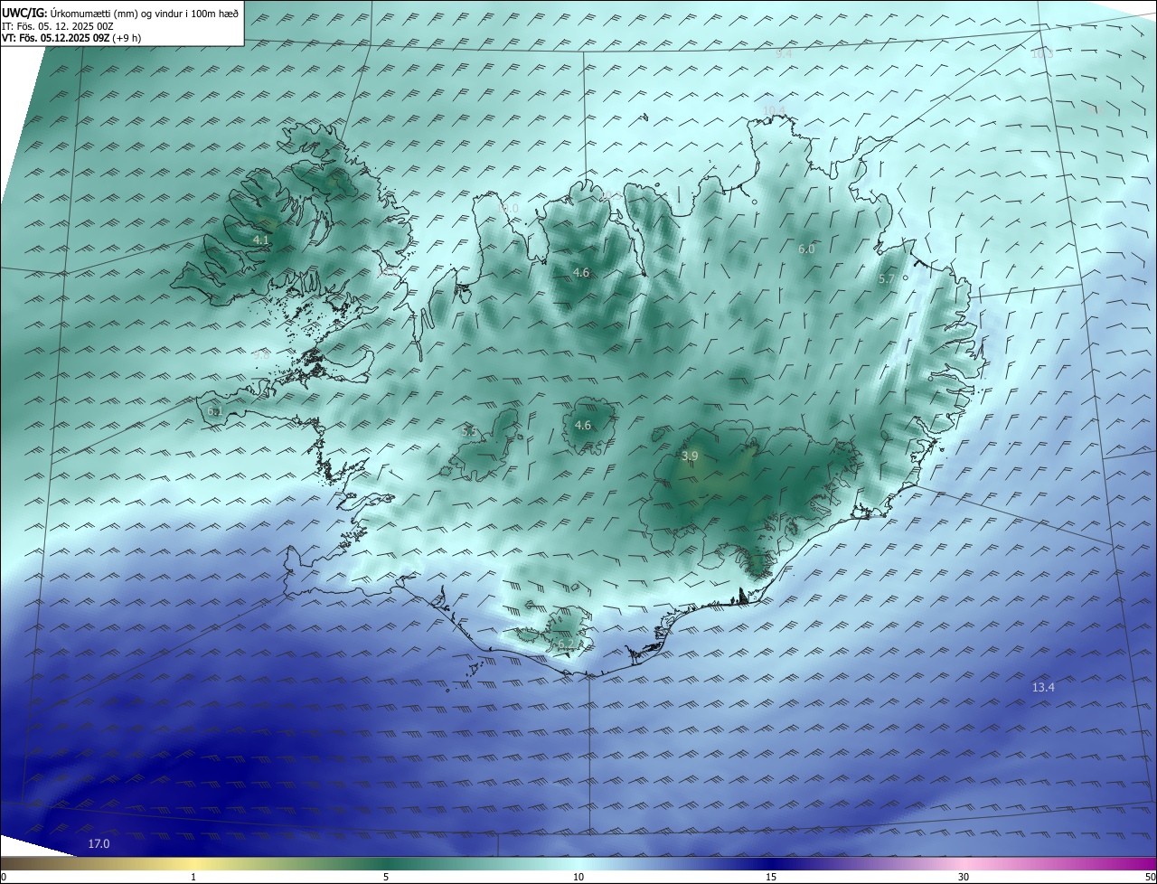Click the 50 tick on the color scale
Viewport: 1157px width, 884px height.
(1150, 877)
